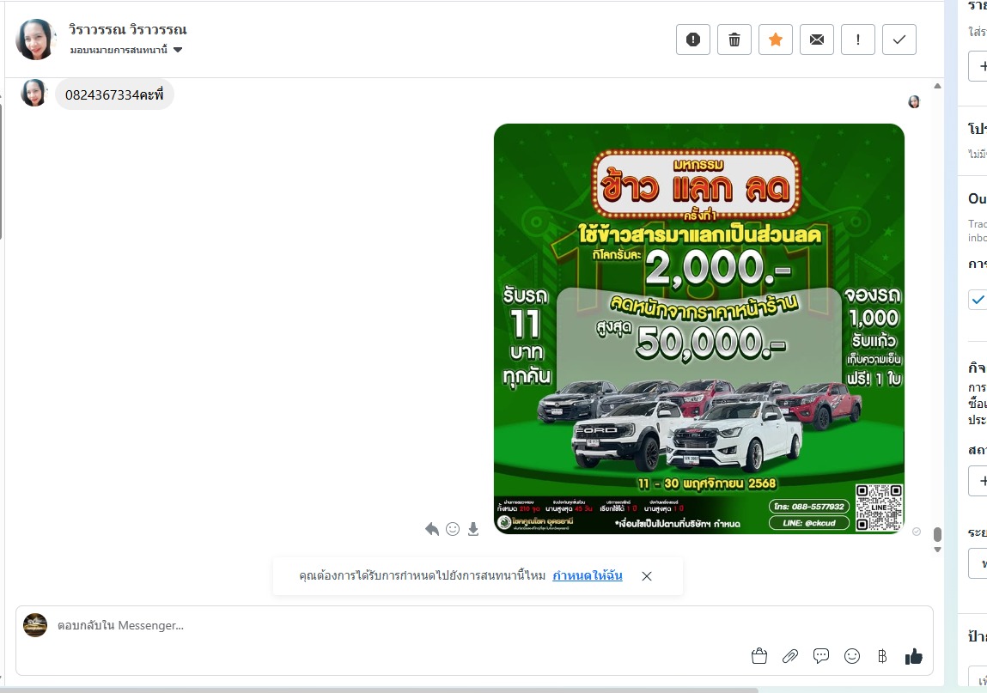The width and height of the screenshot is (987, 693).
Task: Click the scroll up arrow of the chat
Action: [x=937, y=86]
